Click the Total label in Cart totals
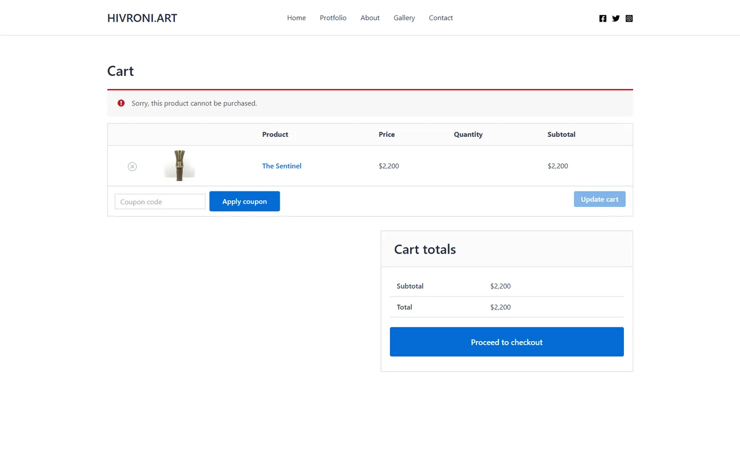 pyautogui.click(x=404, y=307)
